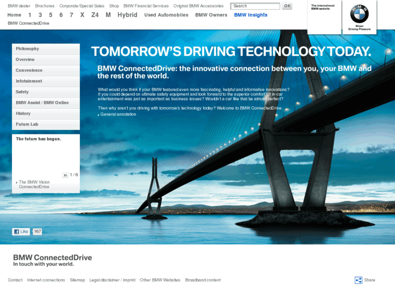Select Overview in the side menu
This screenshot has width=395, height=296.
click(x=46, y=60)
